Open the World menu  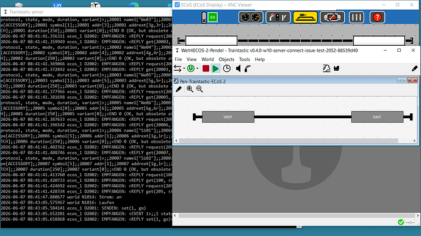207,59
